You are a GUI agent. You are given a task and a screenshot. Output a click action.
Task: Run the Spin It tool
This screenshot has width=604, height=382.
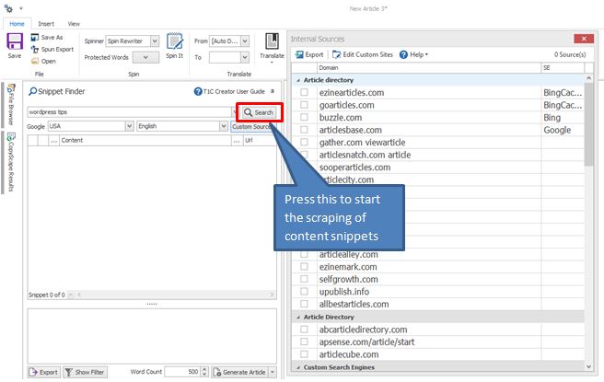175,46
